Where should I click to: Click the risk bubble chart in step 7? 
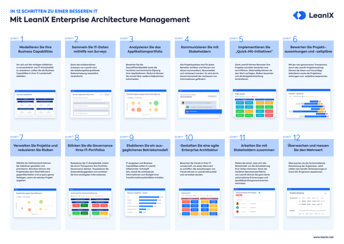(x=35, y=203)
